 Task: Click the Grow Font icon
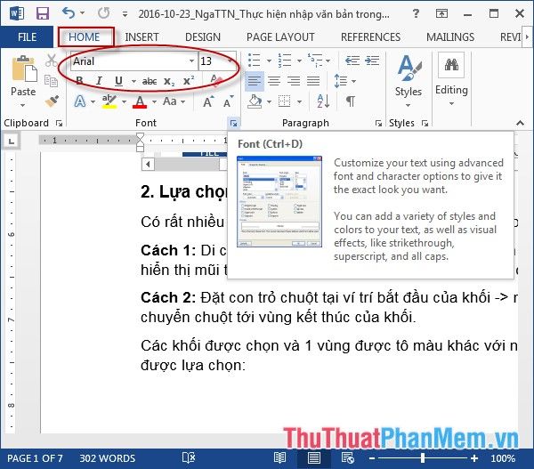(x=208, y=101)
